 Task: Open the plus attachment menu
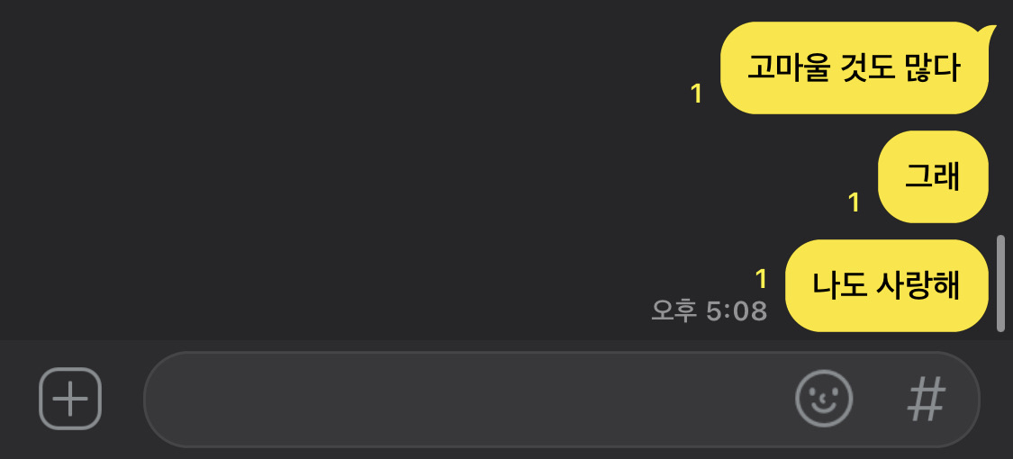click(70, 399)
